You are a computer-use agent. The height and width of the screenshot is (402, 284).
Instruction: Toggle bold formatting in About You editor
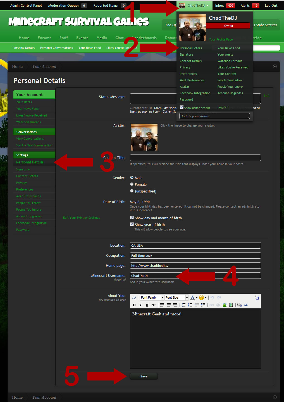(134, 305)
